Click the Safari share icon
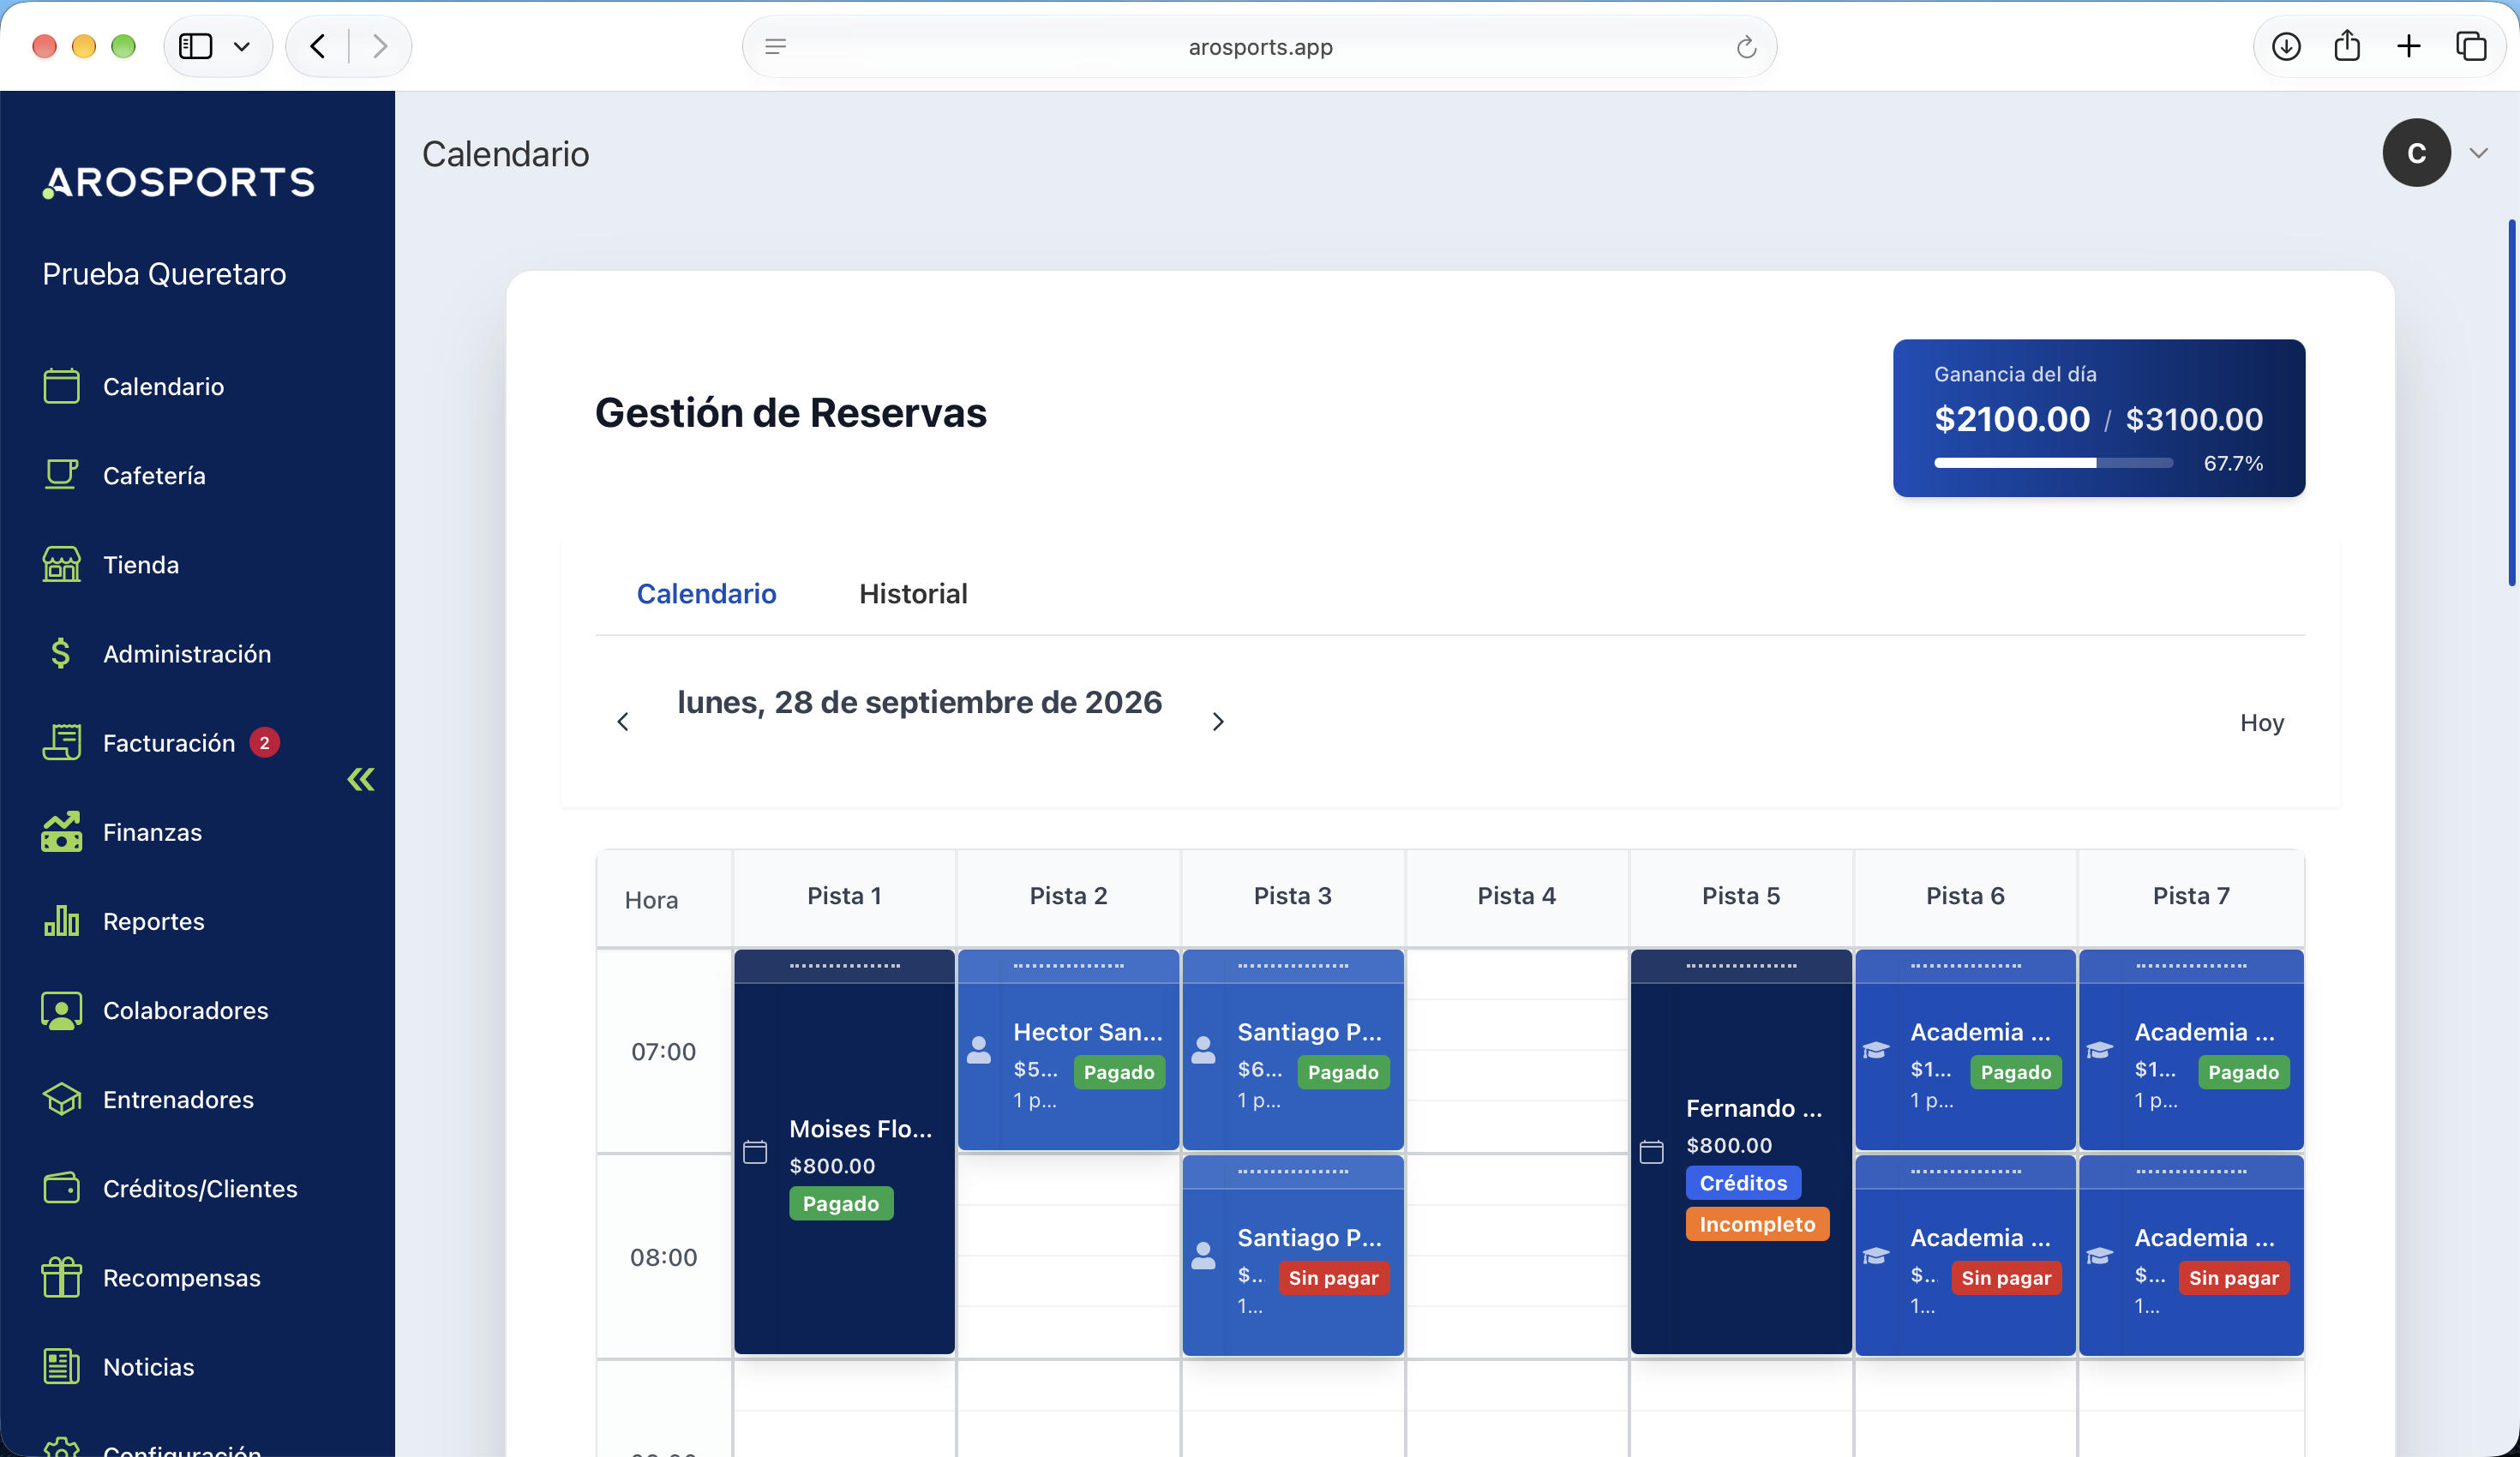Screen dimensions: 2520x1457 click(x=2347, y=46)
